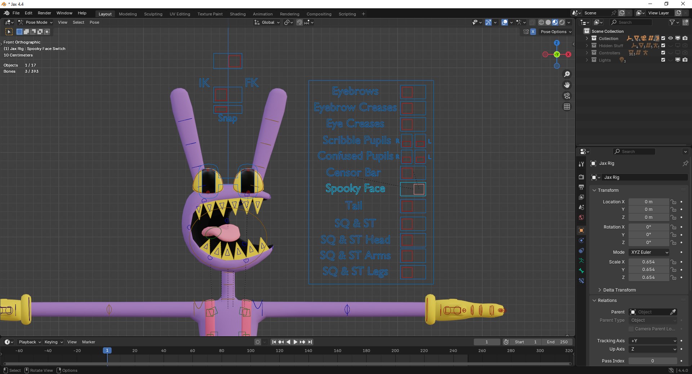692x374 pixels.
Task: Open the Physics properties tab
Action: click(x=581, y=240)
